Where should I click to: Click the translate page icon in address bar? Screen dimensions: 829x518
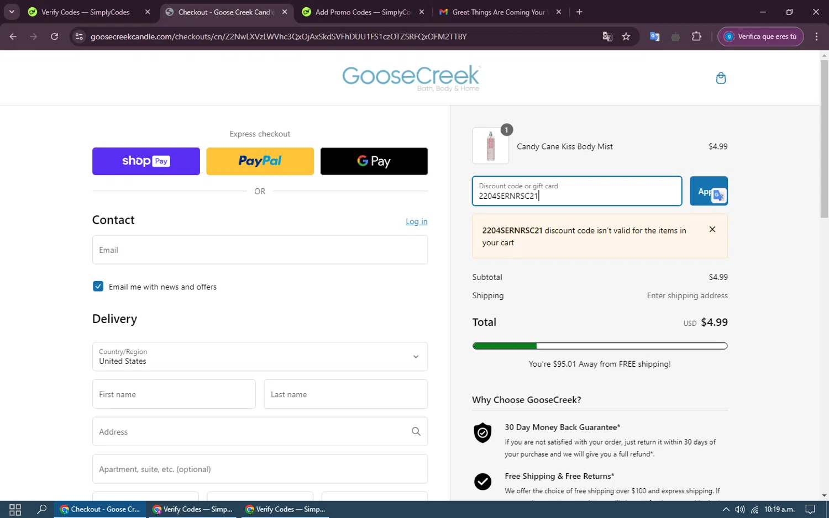pos(607,36)
